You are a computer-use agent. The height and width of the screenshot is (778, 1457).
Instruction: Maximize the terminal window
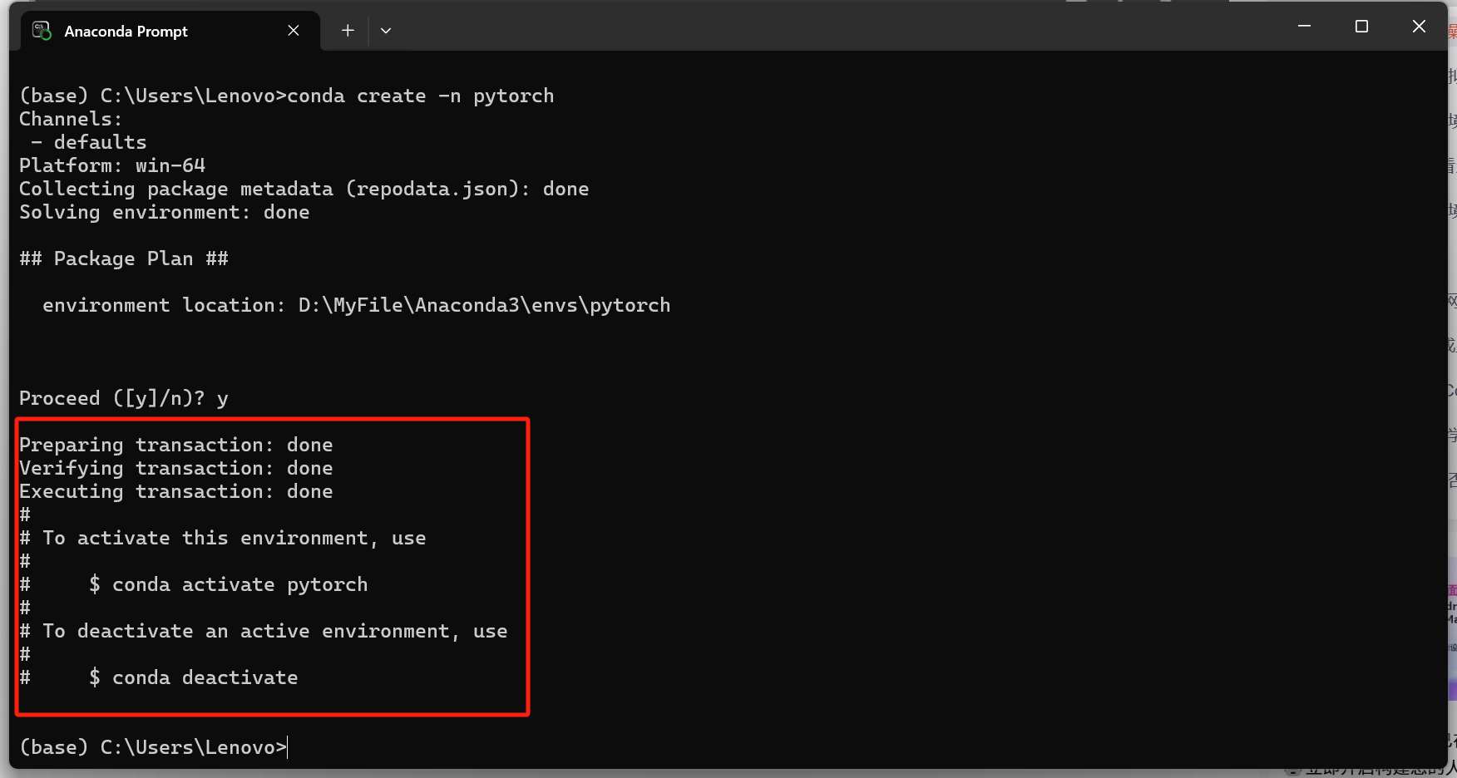pos(1361,27)
